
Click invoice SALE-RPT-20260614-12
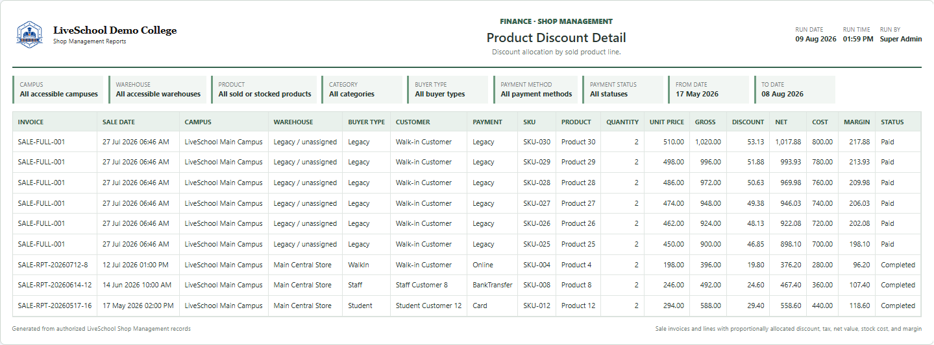pyautogui.click(x=55, y=285)
